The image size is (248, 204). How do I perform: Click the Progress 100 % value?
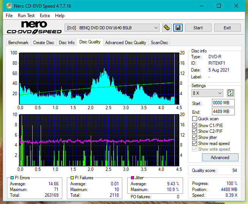tap(232, 183)
